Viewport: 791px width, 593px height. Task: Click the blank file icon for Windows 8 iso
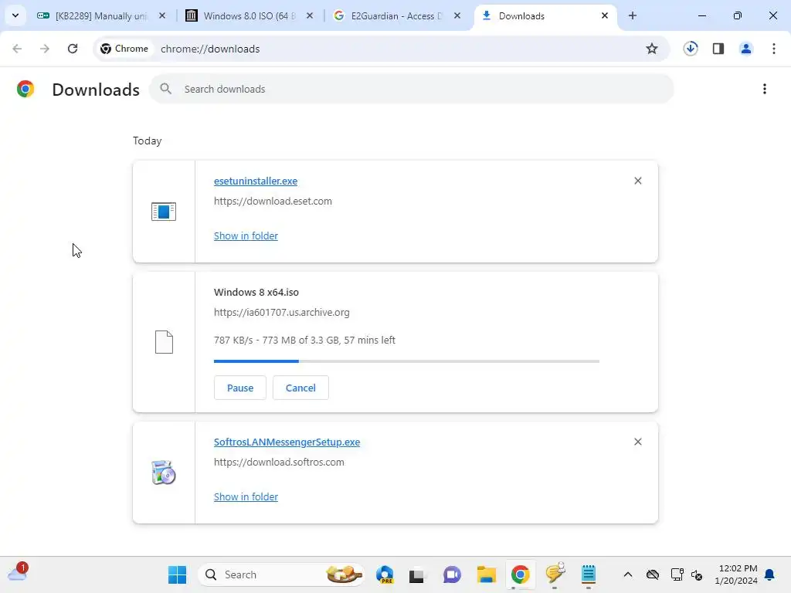pyautogui.click(x=164, y=342)
